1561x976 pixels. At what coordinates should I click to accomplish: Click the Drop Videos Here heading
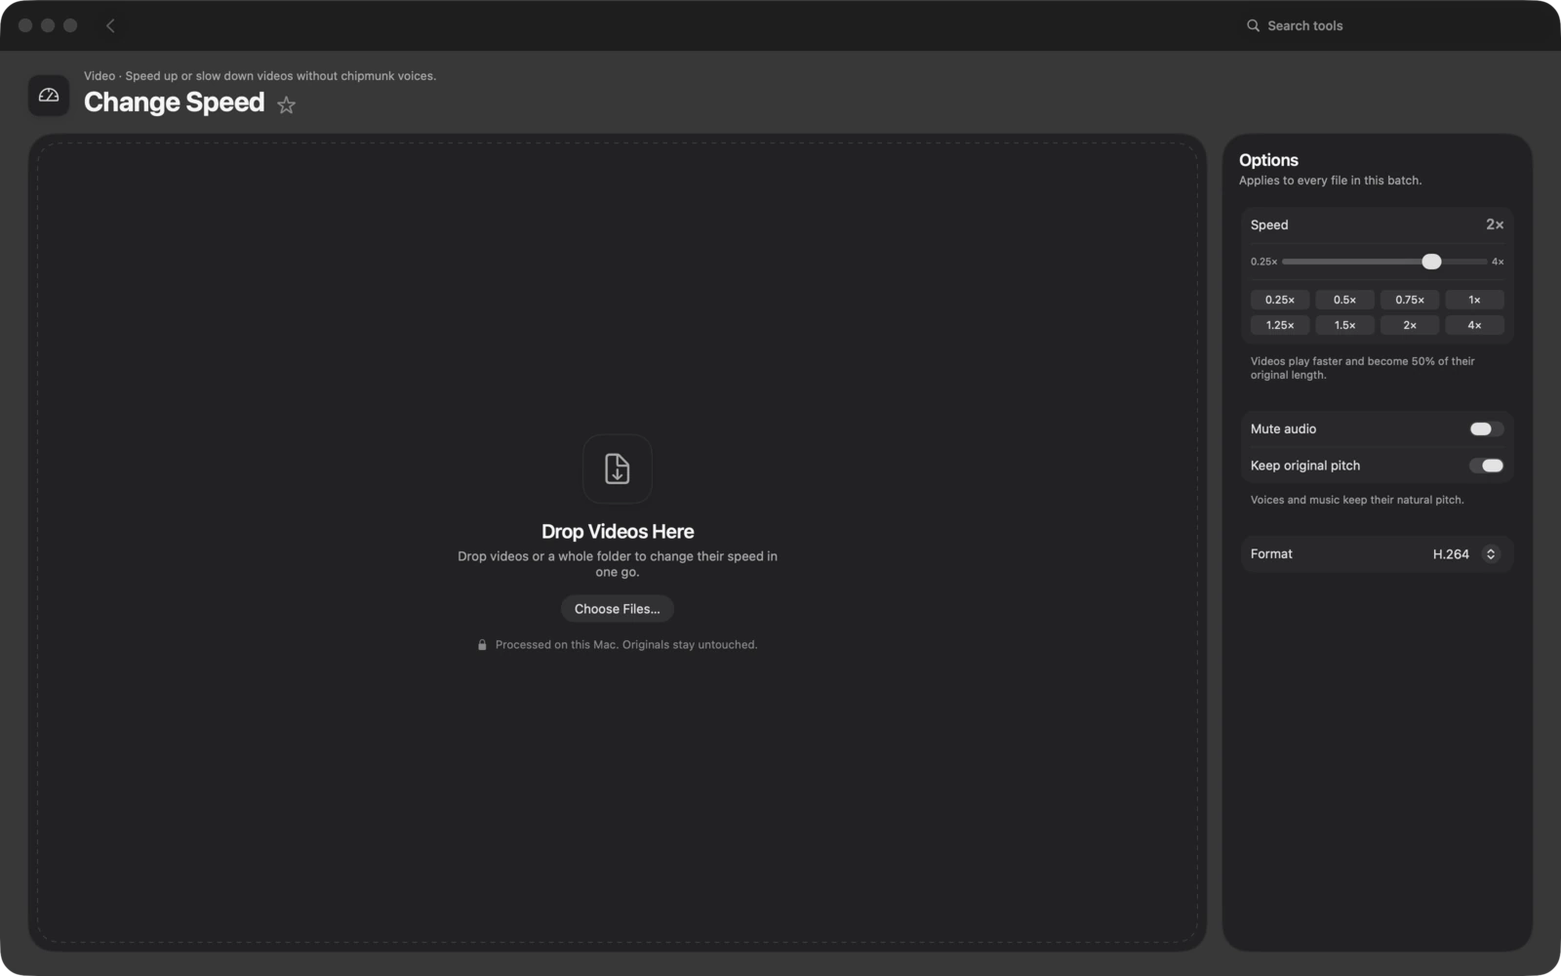[x=618, y=532]
